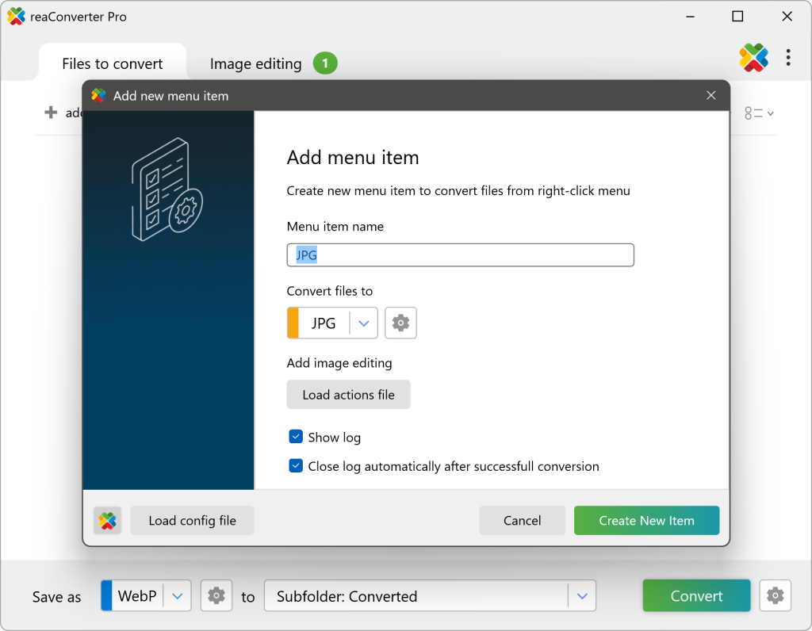Click the Load actions file button

[x=349, y=395]
